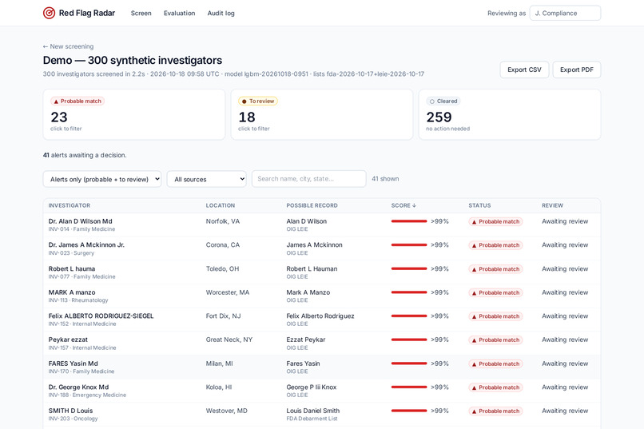This screenshot has height=429, width=644.
Task: Click the Review column header
Action: click(552, 205)
